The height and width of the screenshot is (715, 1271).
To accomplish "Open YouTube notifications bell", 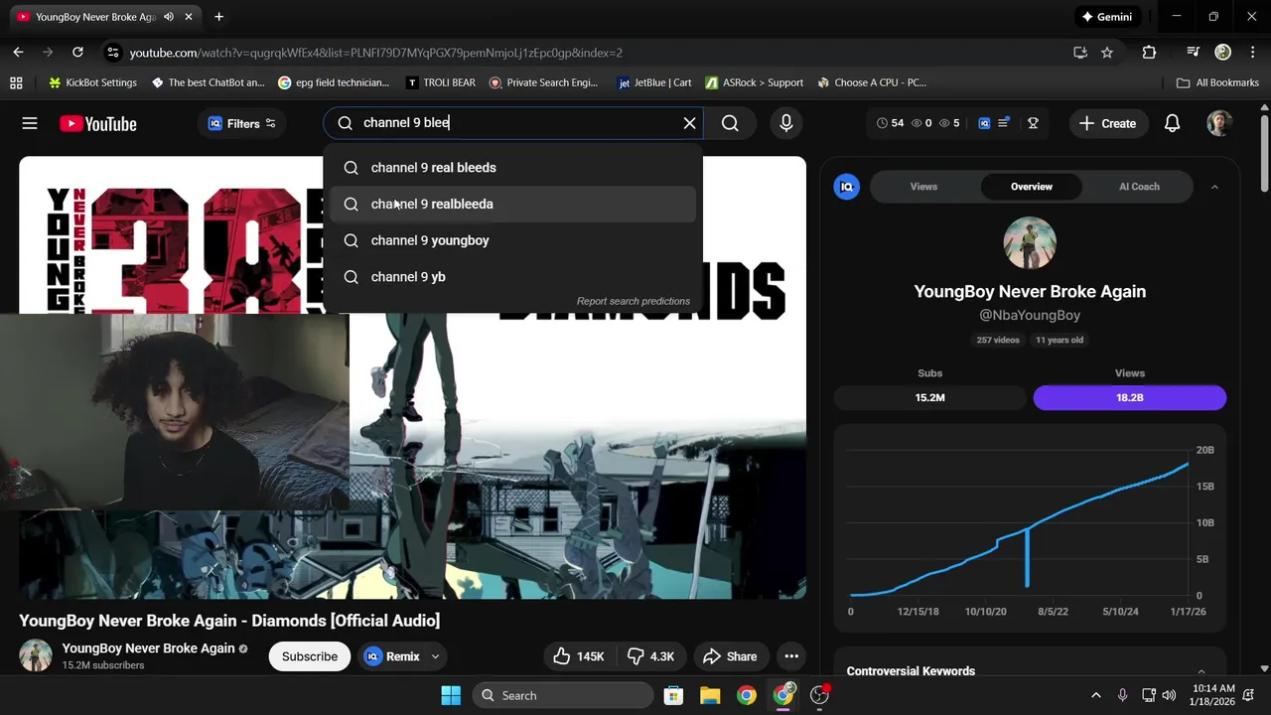I will pos(1172,123).
